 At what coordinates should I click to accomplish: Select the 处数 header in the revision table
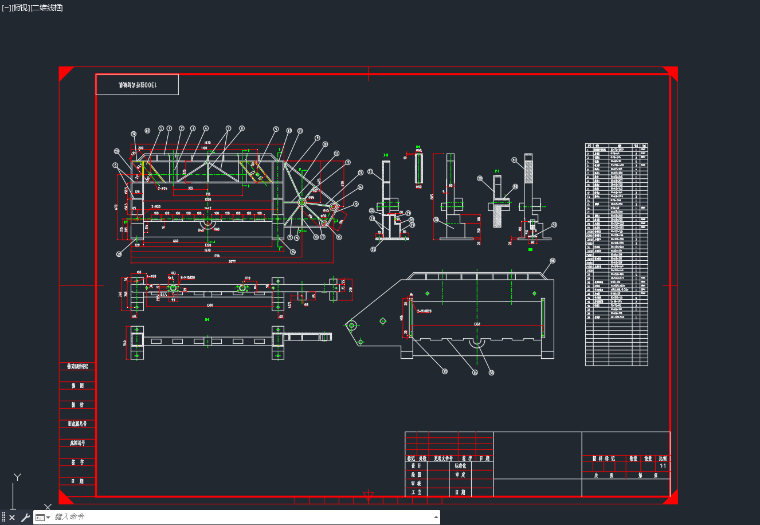(422, 459)
